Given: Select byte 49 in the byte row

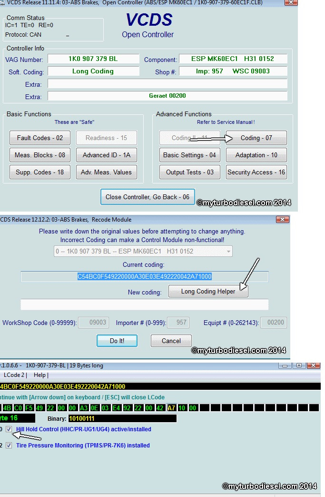Looking at the screenshot, I should tap(39, 407).
